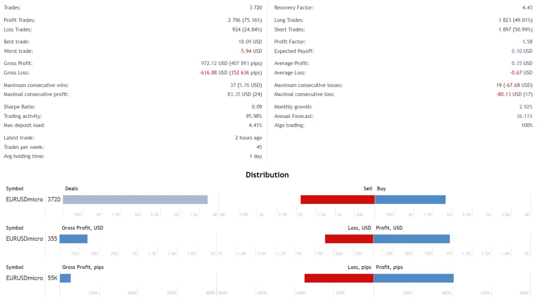Click the red Loss, USD bar

(349, 239)
